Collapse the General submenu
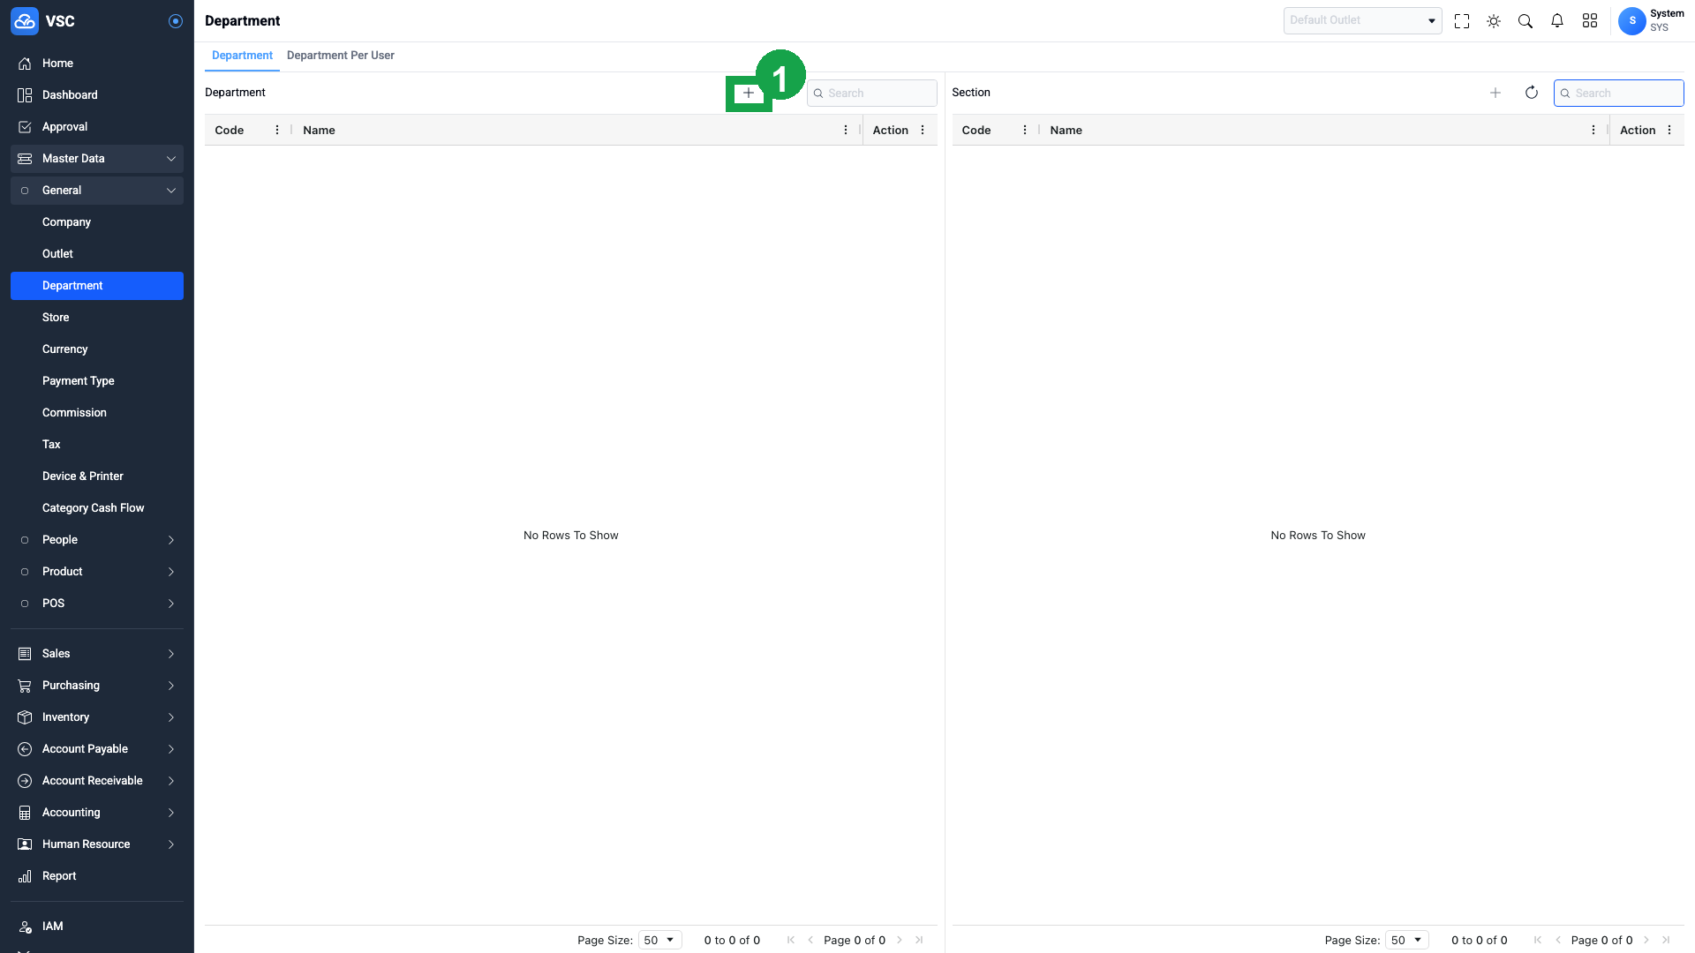 (97, 191)
